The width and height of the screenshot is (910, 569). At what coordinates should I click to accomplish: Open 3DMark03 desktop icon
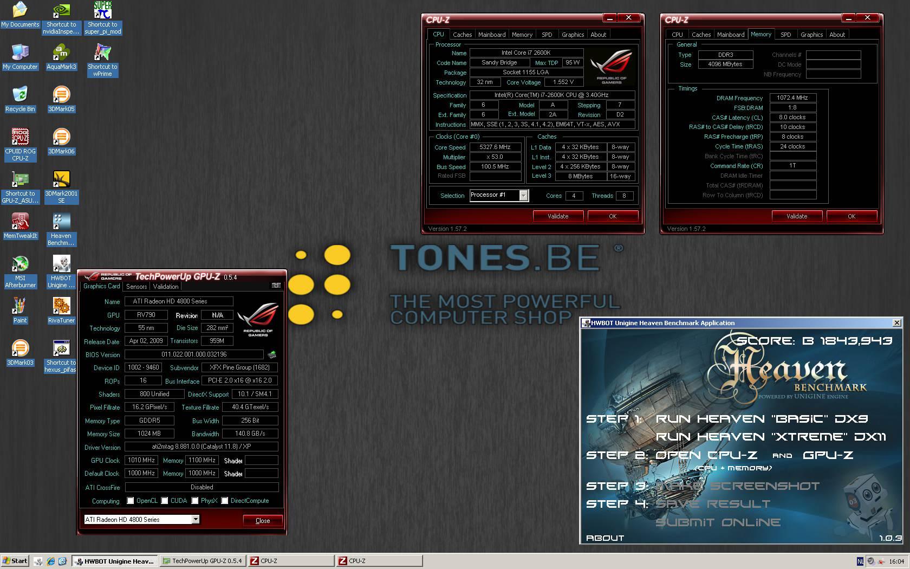[x=20, y=353]
